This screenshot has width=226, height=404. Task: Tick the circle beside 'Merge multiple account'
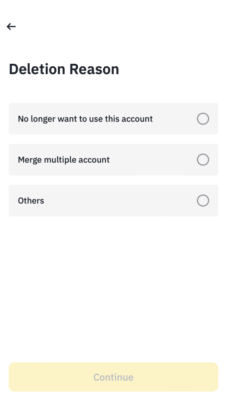tap(203, 160)
